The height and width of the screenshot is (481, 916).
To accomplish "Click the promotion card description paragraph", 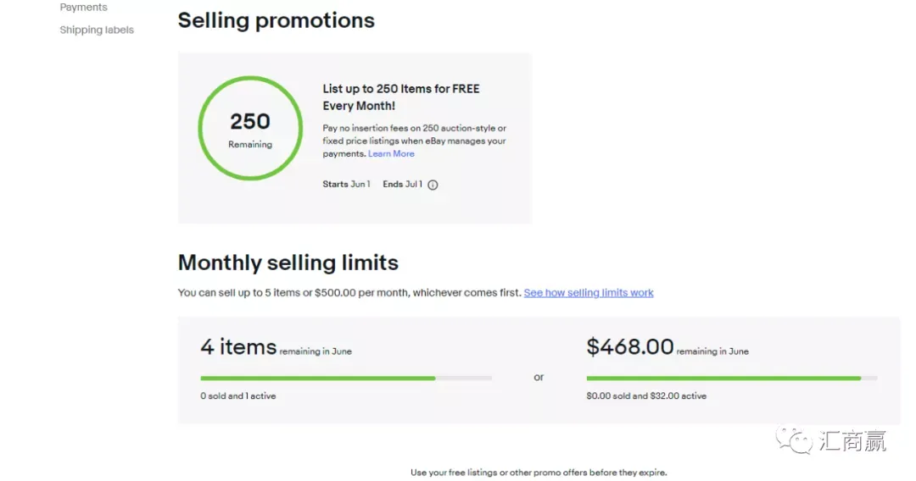I will 414,141.
